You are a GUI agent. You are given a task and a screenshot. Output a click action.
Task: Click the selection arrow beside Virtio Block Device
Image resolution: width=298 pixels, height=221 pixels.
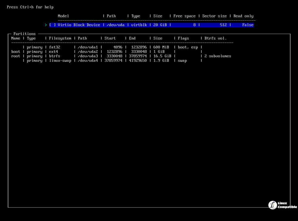click(x=46, y=25)
